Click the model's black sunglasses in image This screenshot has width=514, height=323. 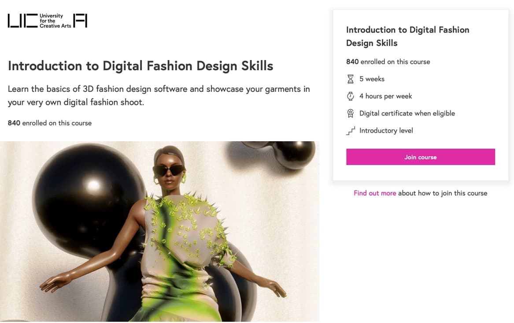(x=169, y=170)
